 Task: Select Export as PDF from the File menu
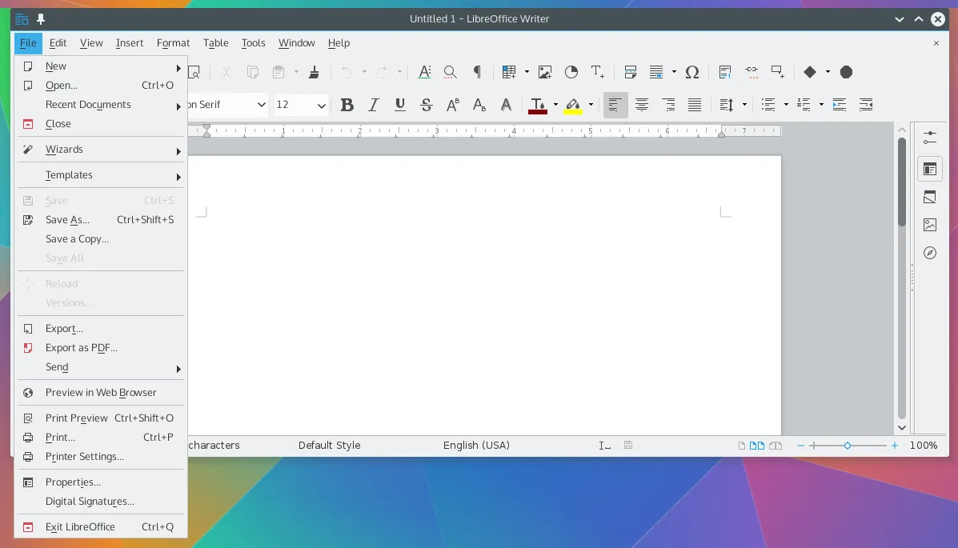point(82,348)
